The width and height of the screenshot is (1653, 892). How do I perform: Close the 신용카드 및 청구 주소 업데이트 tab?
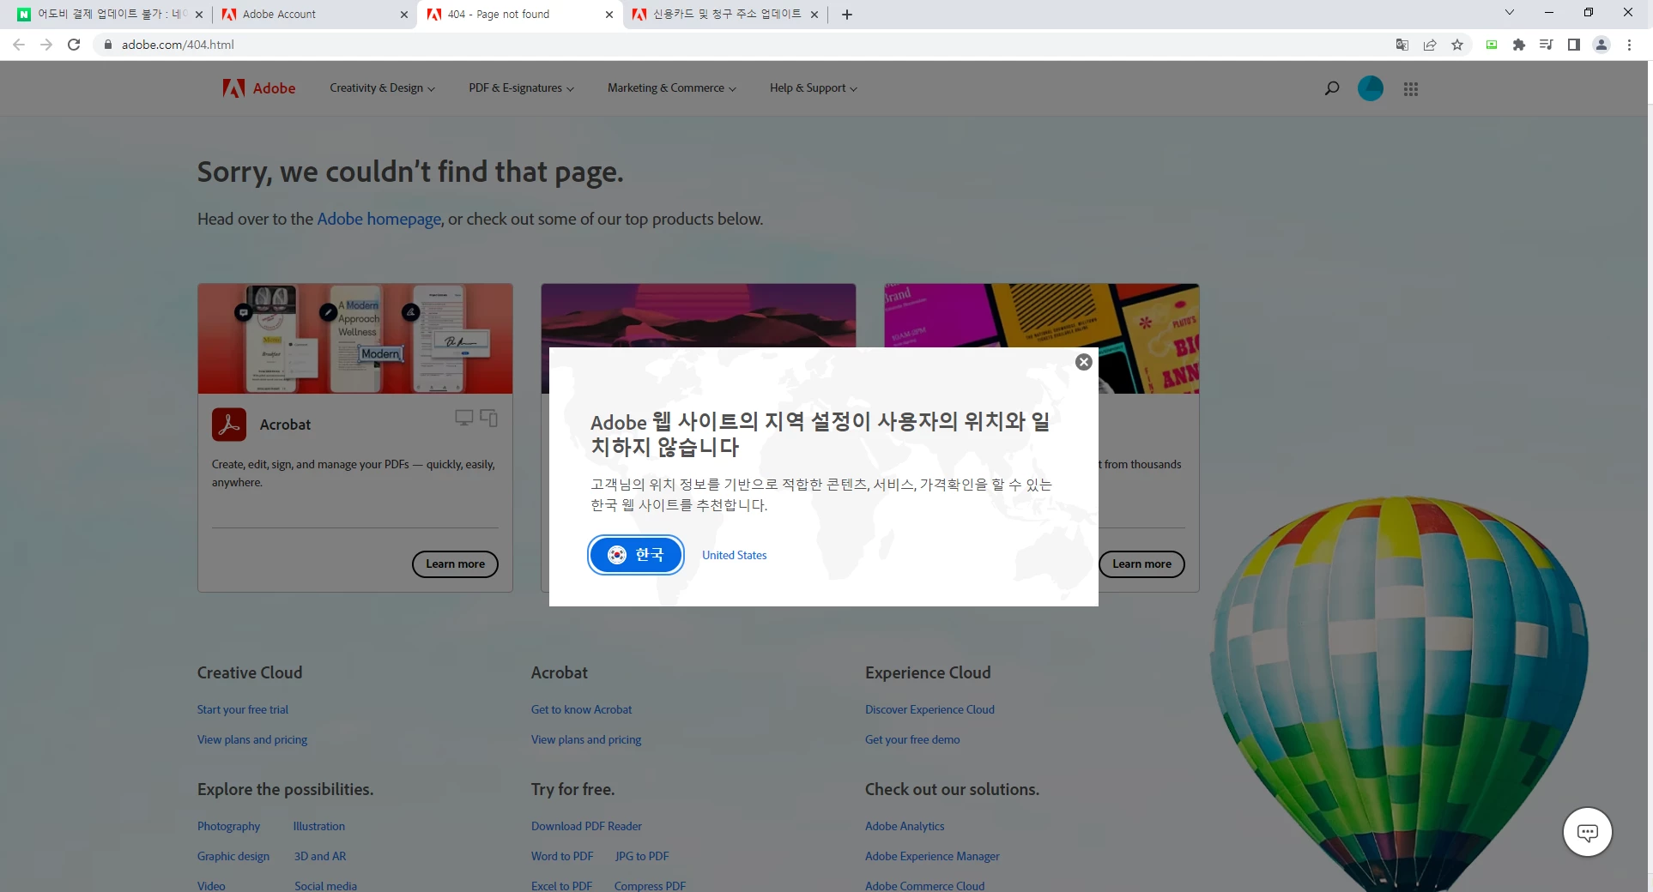[x=814, y=15]
